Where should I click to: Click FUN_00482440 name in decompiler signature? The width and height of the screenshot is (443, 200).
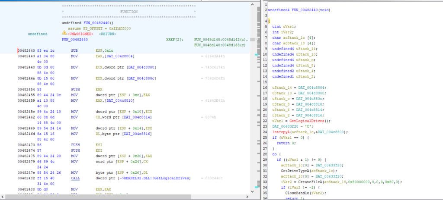click(x=305, y=9)
